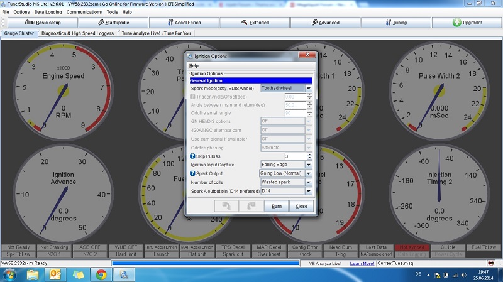Click the help icon beside Spark Output

coord(193,173)
